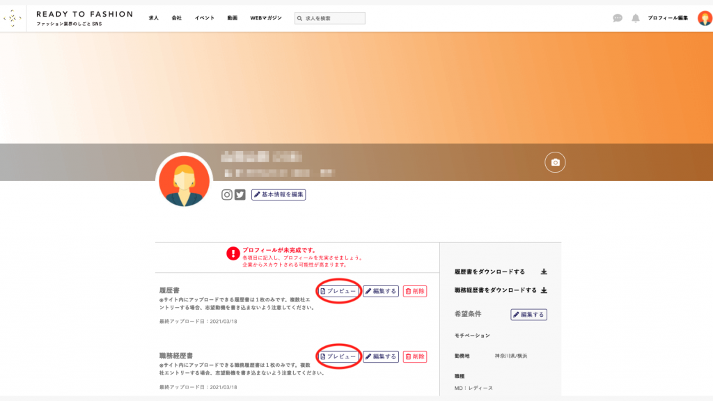Click the profile picture thumbnail
Screen dimensions: 713x401
[184, 180]
